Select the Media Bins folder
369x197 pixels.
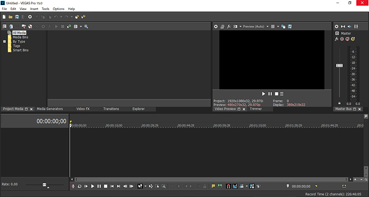[x=21, y=37]
